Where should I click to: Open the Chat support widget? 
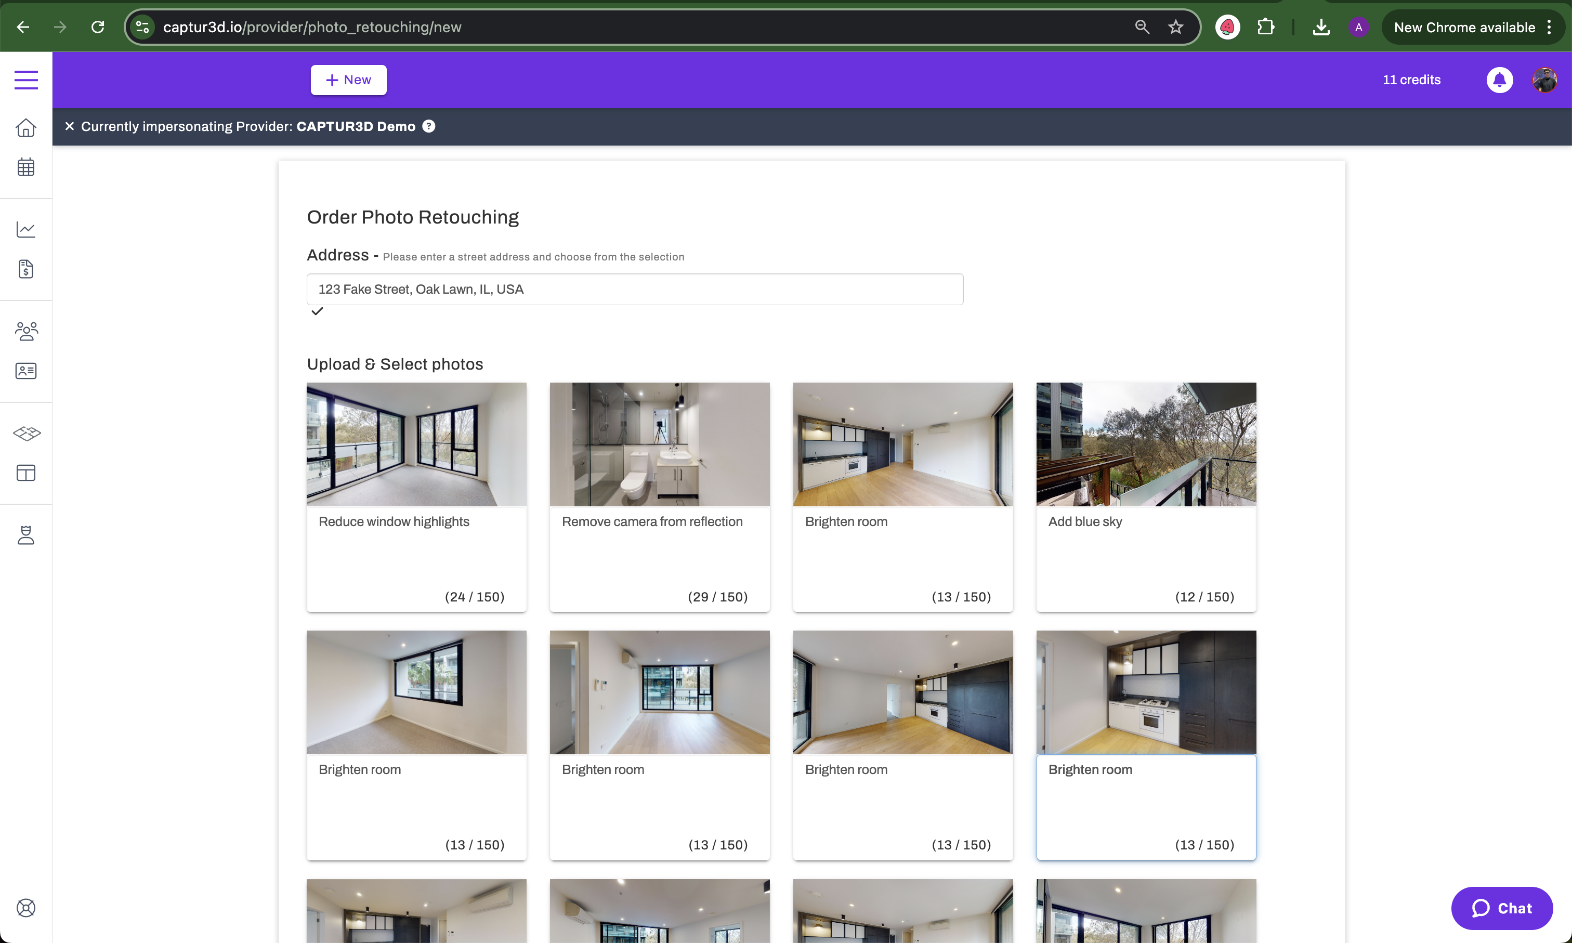(x=1501, y=908)
